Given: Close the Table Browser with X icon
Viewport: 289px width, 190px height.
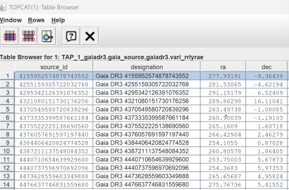Looking at the screenshot, I should (90, 36).
